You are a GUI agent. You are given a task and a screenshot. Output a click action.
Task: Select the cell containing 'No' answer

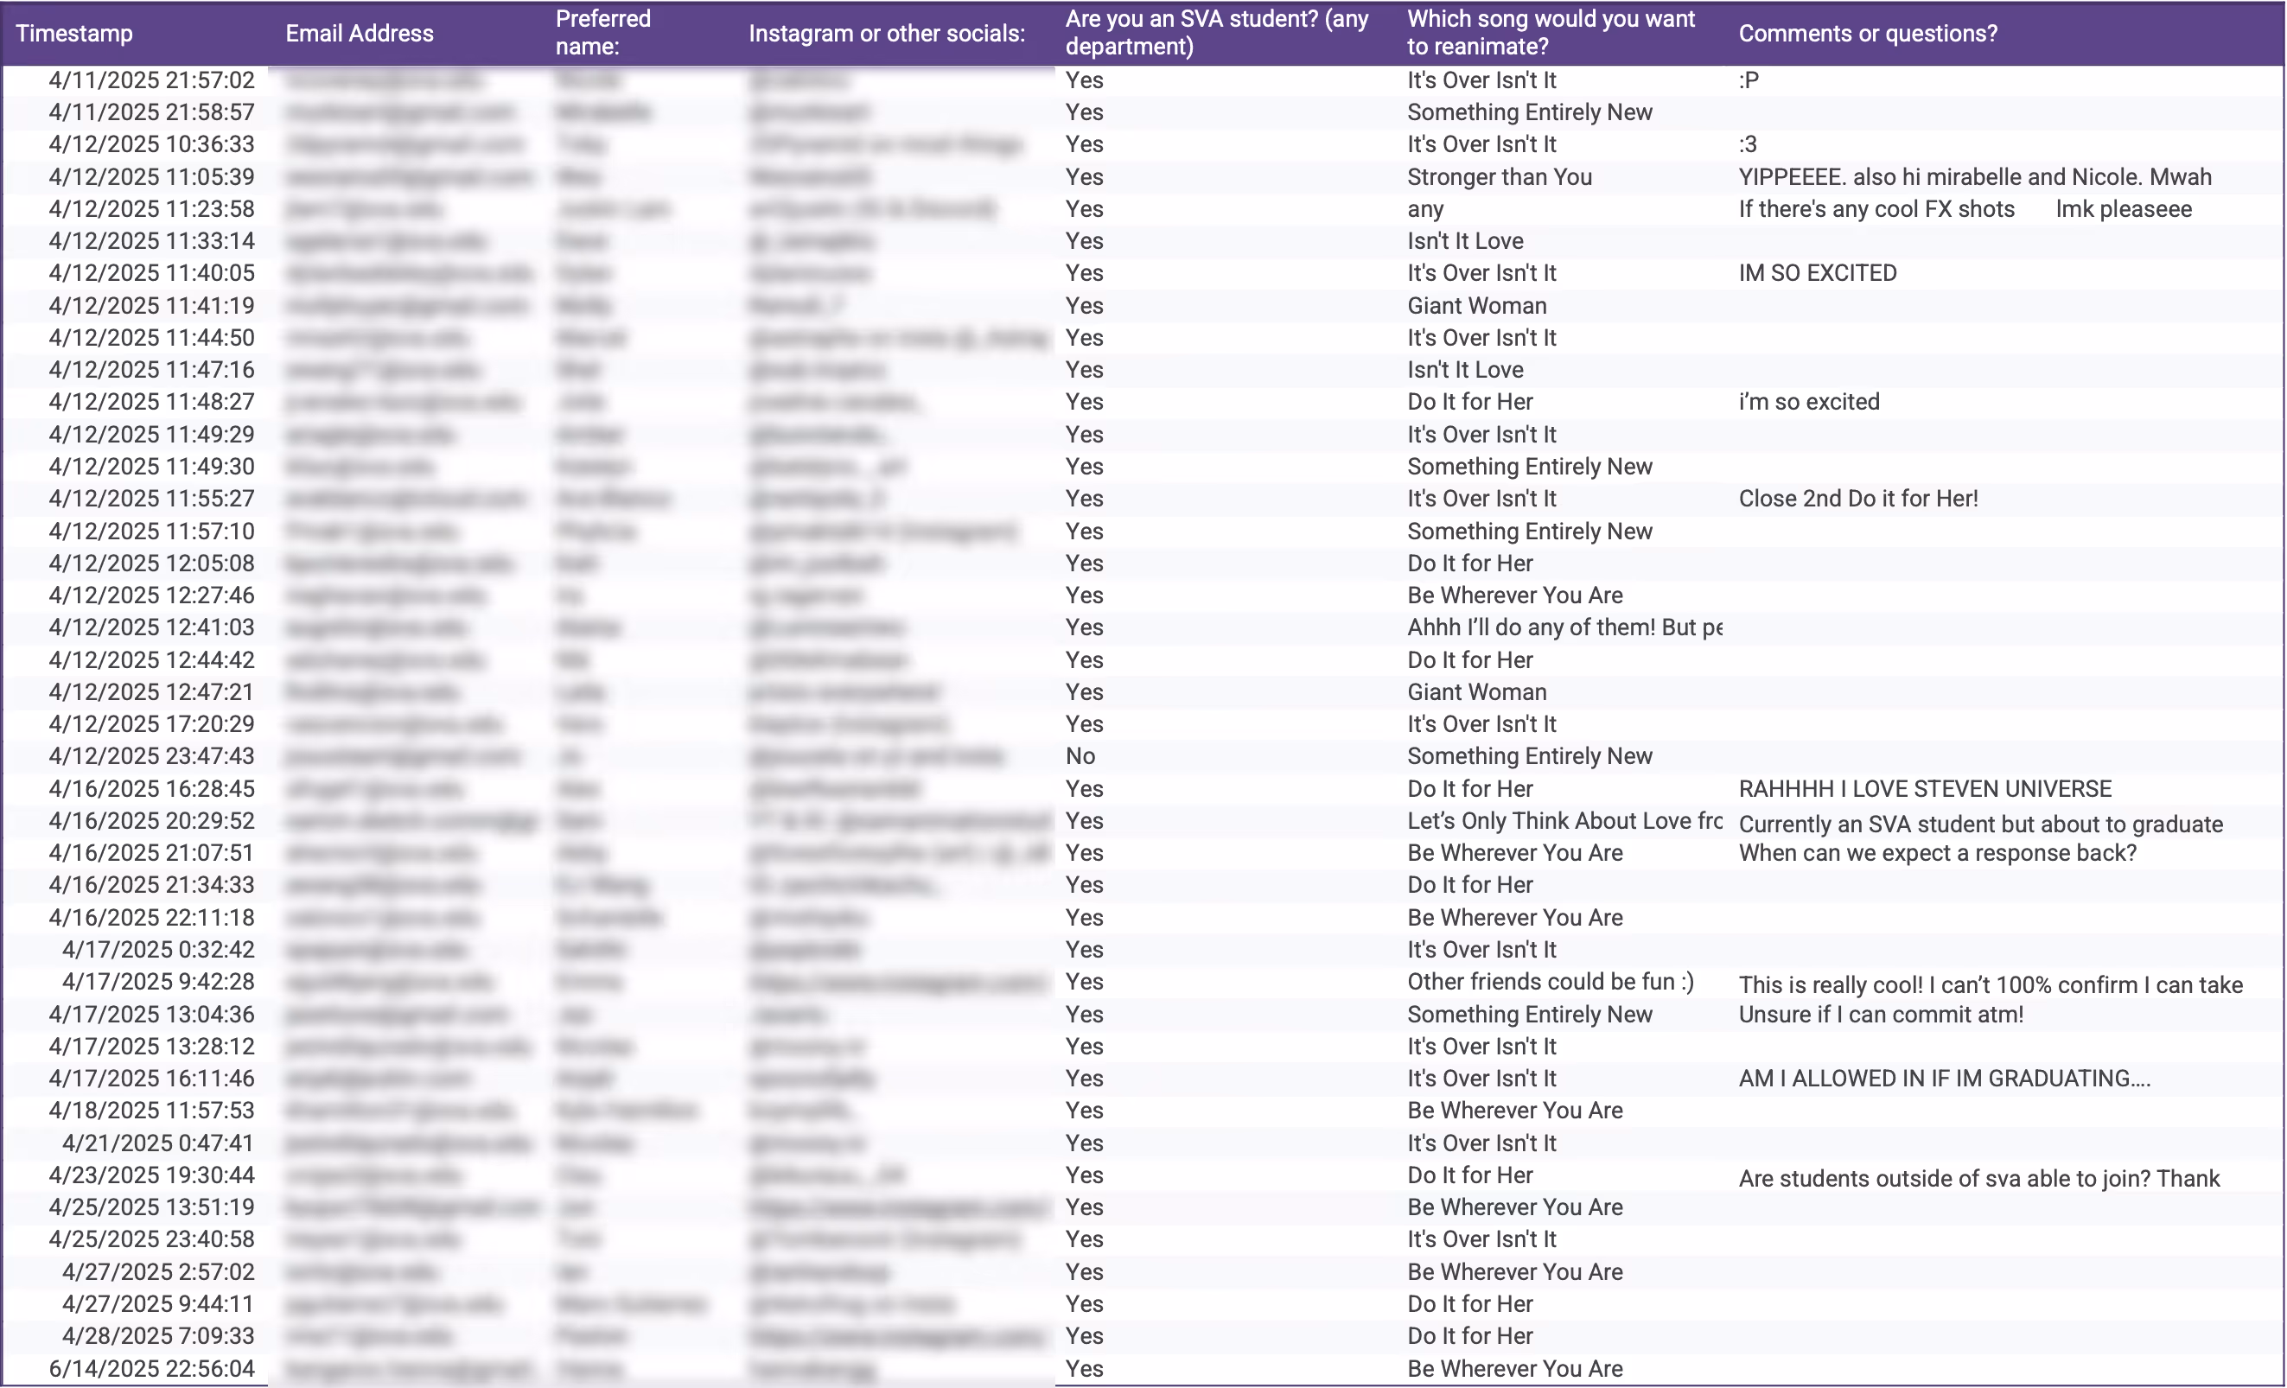coord(1080,756)
